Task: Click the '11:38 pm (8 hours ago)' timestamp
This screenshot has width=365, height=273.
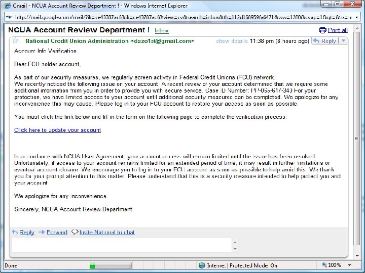Action: [279, 41]
